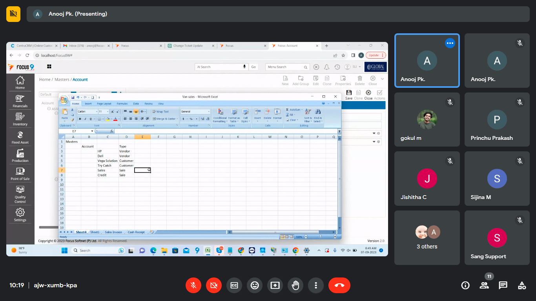This screenshot has height=301, width=536.
Task: Open options on Anooj Pk. tile
Action: (x=450, y=43)
